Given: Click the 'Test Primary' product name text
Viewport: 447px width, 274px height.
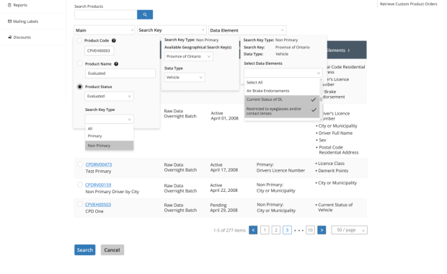Looking at the screenshot, I should tap(98, 172).
